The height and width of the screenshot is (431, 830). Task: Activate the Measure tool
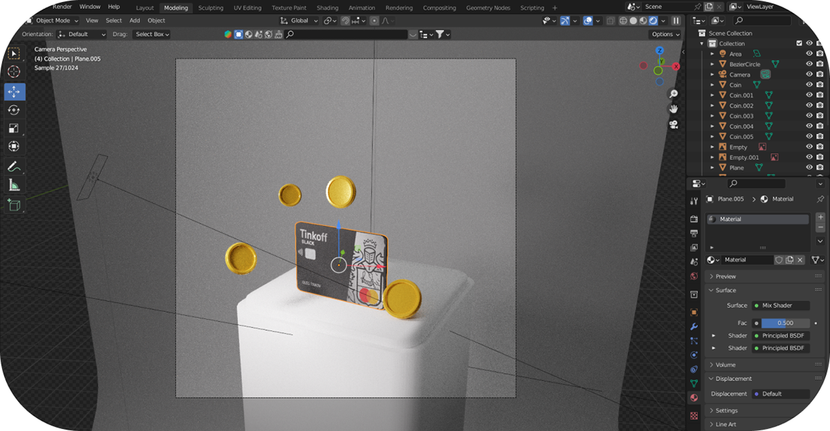pyautogui.click(x=14, y=184)
